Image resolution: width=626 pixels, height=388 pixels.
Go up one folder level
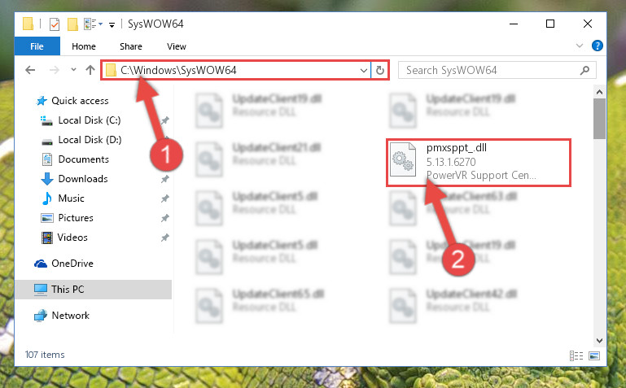click(90, 70)
